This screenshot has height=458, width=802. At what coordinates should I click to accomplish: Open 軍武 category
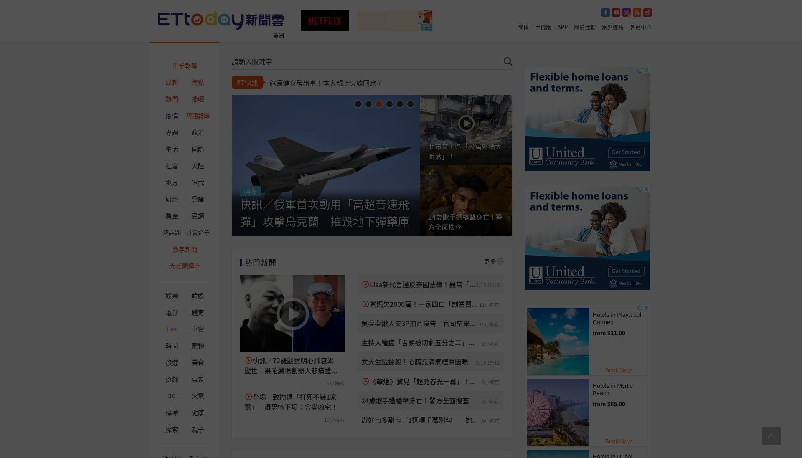[x=198, y=182]
